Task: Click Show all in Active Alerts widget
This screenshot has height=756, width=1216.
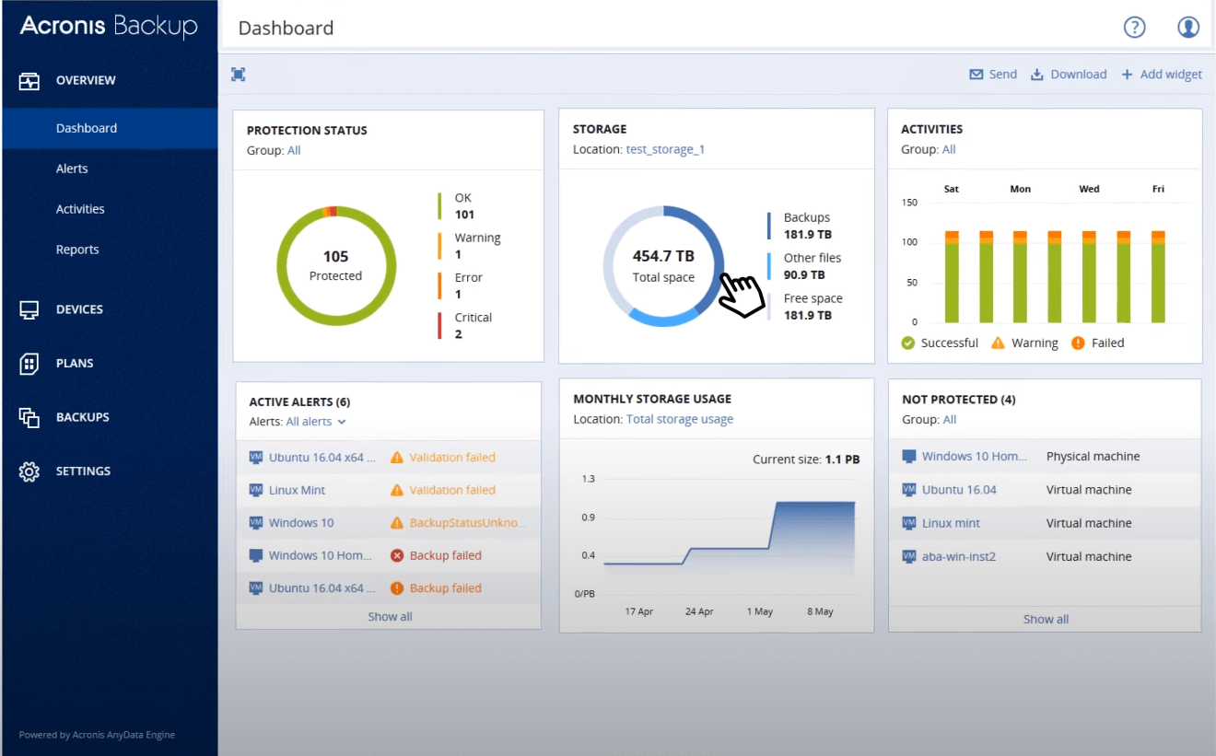Action: point(389,616)
